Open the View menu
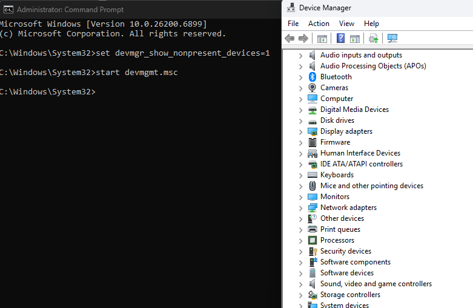473x308 pixels. click(x=346, y=24)
